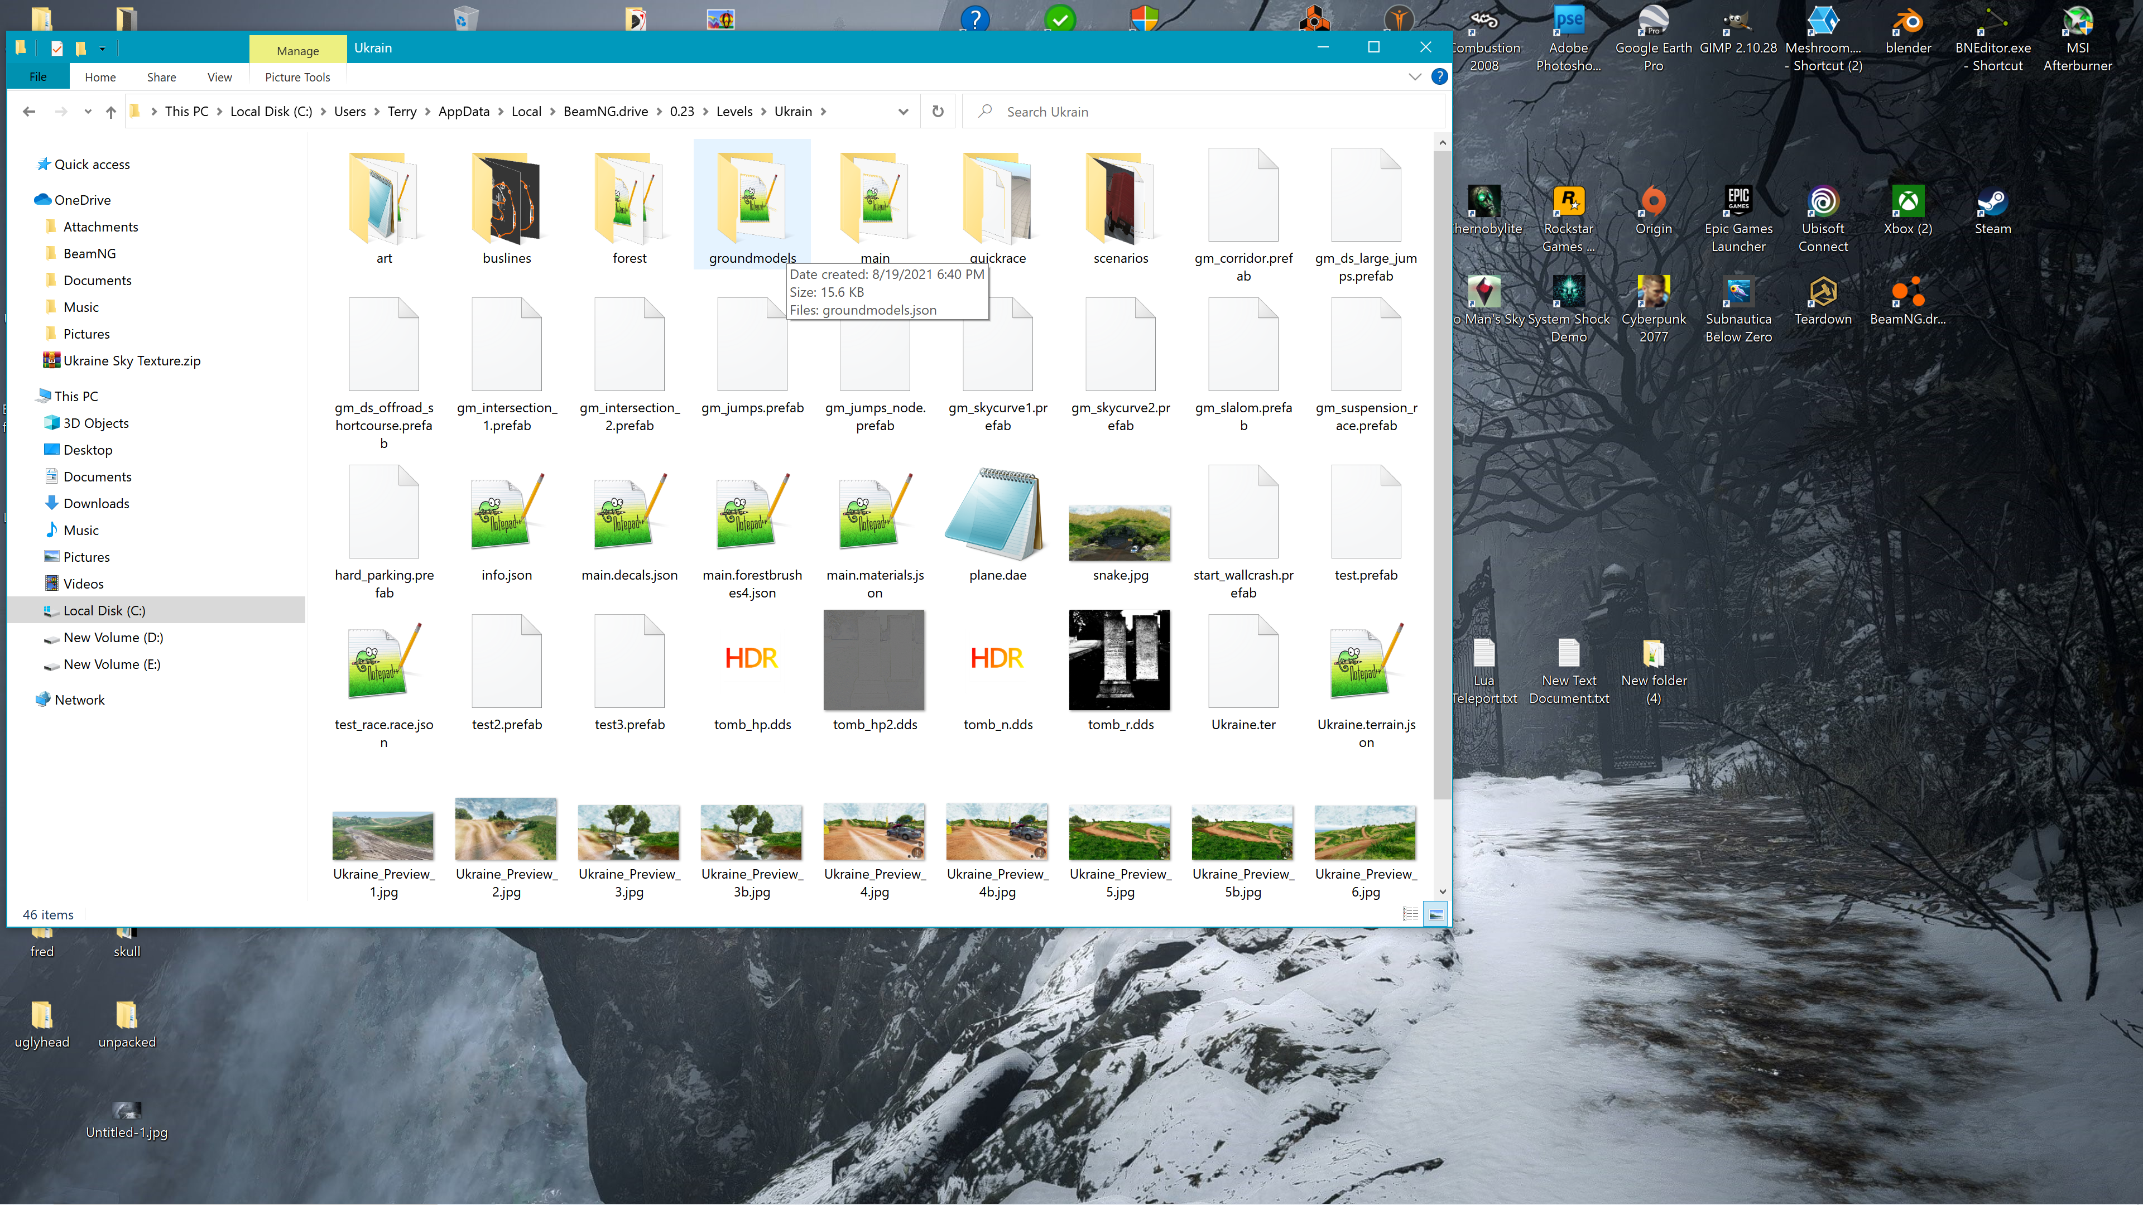Screen dimensions: 2143x1205
Task: Switch to large icons view mode
Action: coord(1436,914)
